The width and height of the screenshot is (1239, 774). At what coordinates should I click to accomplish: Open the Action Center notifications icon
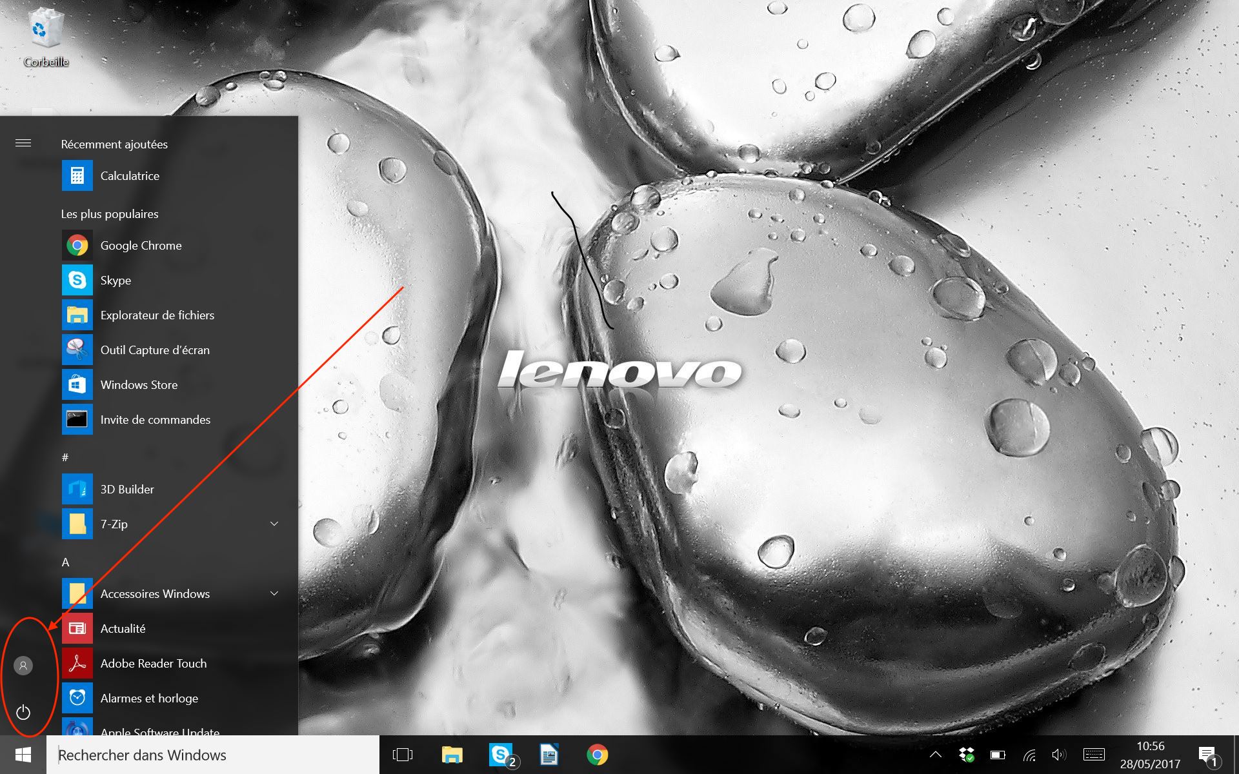[x=1208, y=755]
